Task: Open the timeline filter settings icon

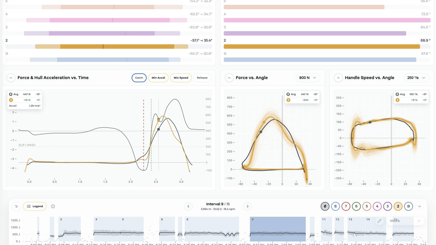Action: [x=16, y=207]
